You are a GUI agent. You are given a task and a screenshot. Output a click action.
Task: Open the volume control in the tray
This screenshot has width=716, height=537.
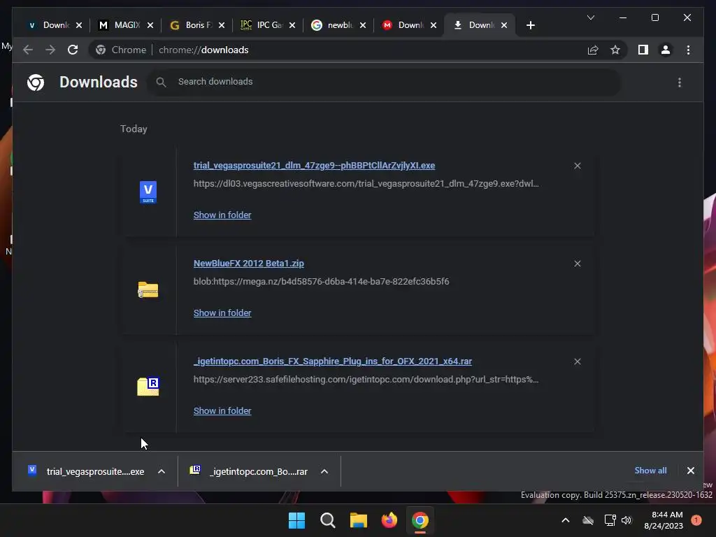tap(626, 520)
